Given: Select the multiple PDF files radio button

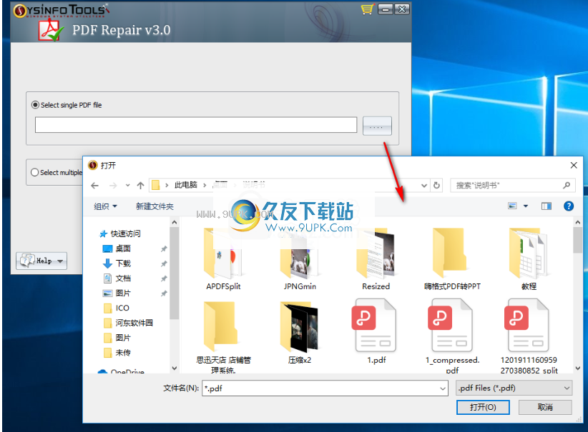Looking at the screenshot, I should point(34,172).
